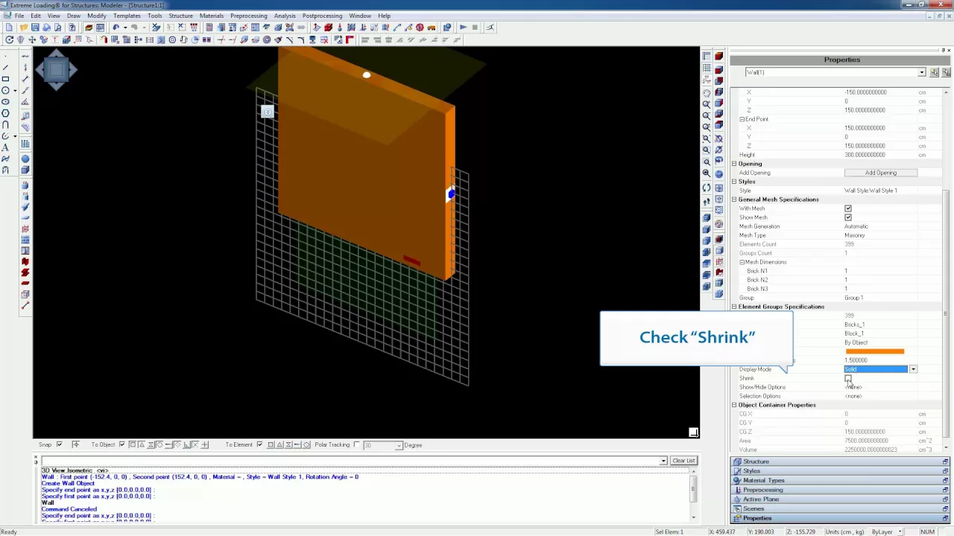Open the Structure panel tab
The height and width of the screenshot is (536, 954).
839,462
